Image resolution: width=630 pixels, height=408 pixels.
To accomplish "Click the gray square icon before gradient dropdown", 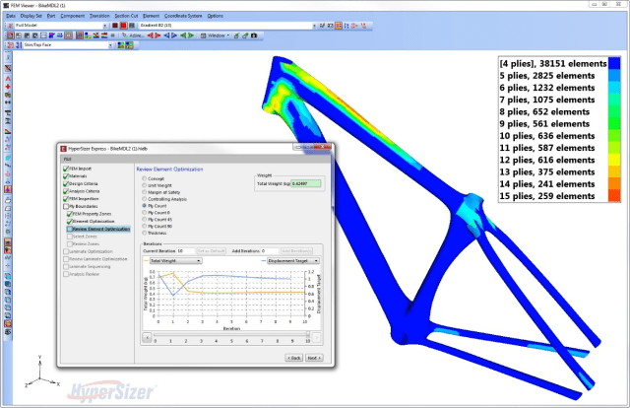I will click(132, 26).
